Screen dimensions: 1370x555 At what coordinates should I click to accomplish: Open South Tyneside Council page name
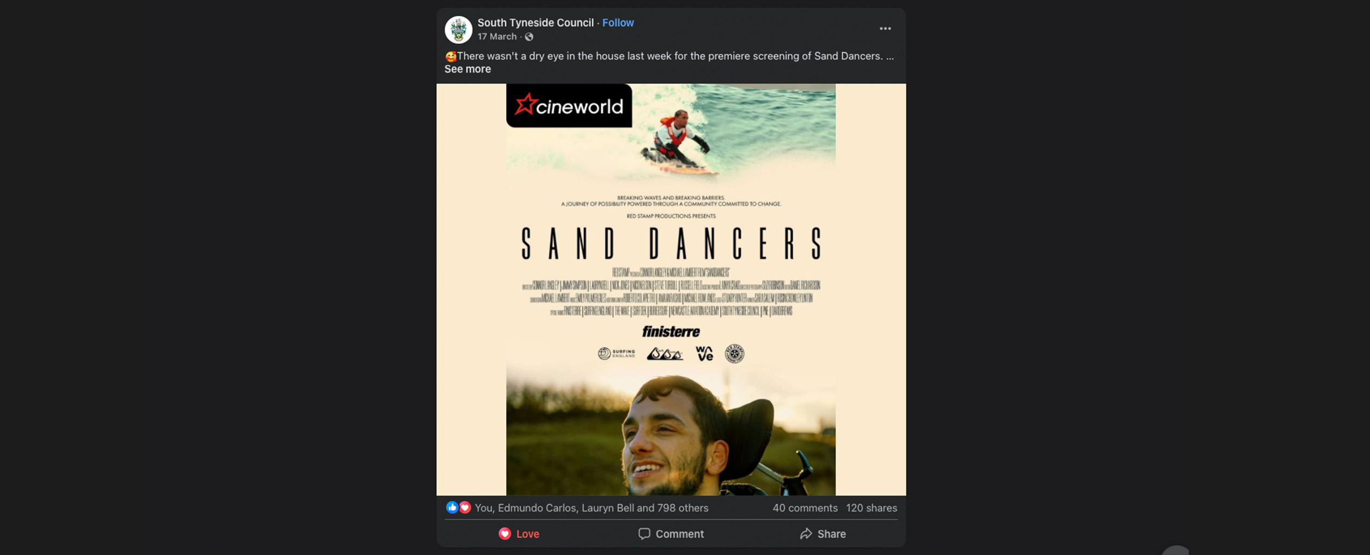(535, 23)
